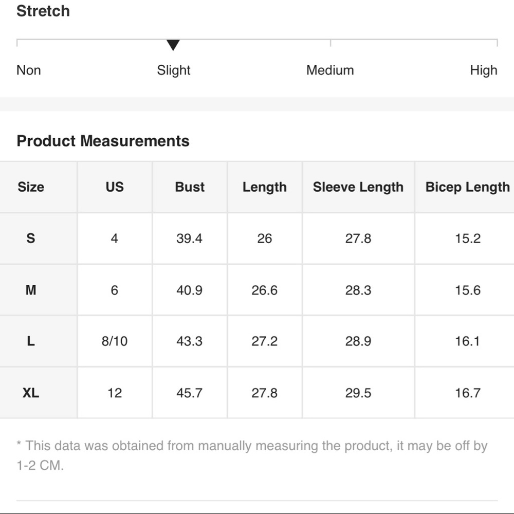
Task: Click the Bust column header
Action: pyautogui.click(x=190, y=187)
